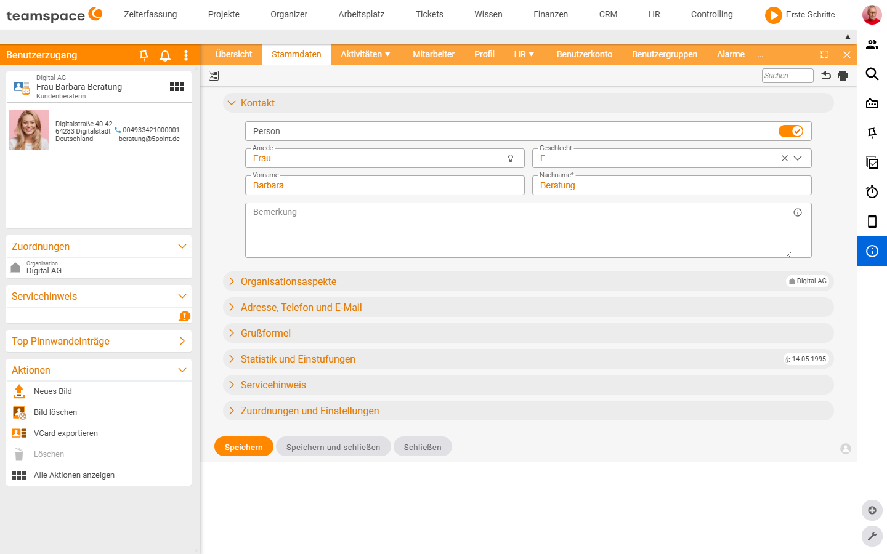Open the user avatar at top right

click(x=872, y=15)
